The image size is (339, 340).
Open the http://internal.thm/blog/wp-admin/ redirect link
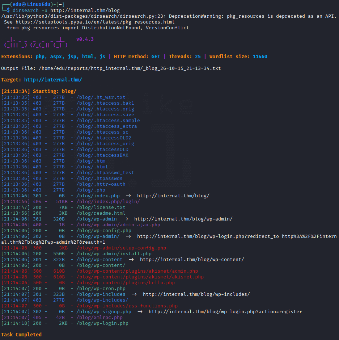[x=183, y=219]
